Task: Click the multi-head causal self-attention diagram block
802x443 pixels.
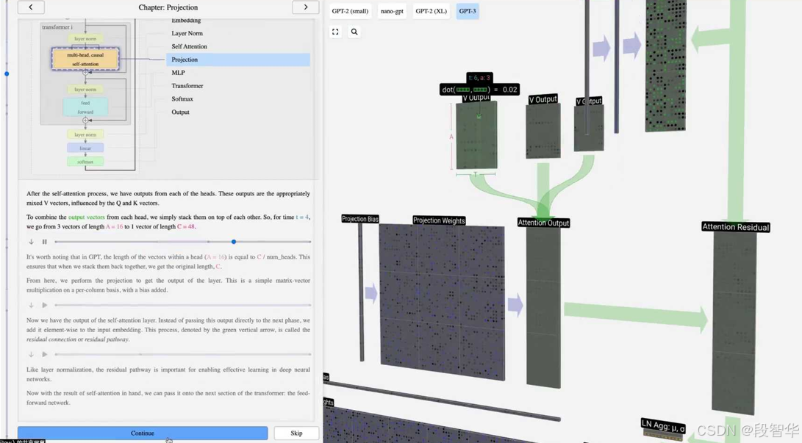Action: 85,60
